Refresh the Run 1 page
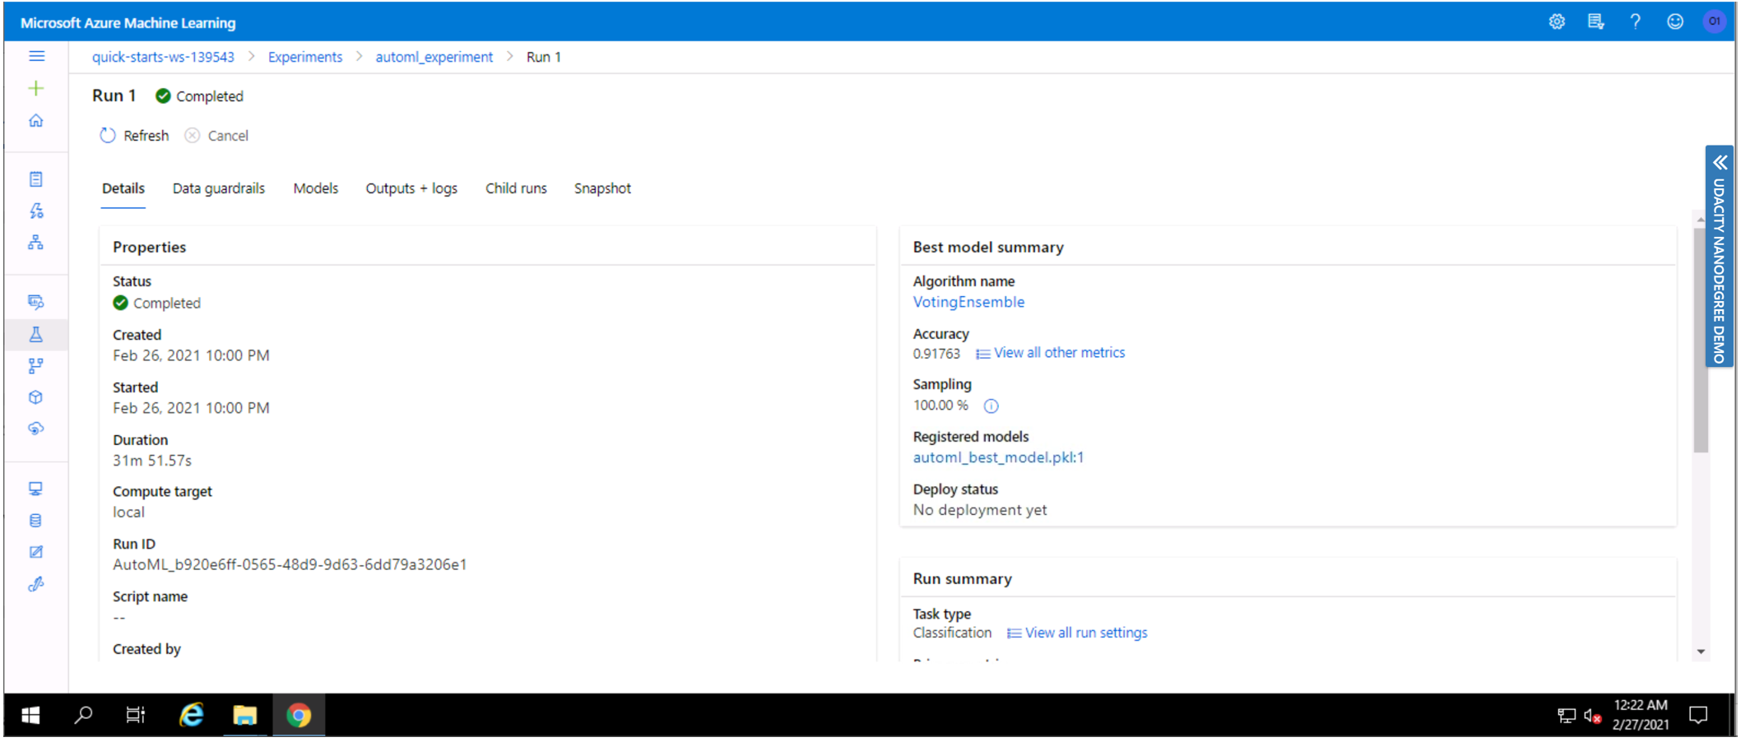 (133, 135)
